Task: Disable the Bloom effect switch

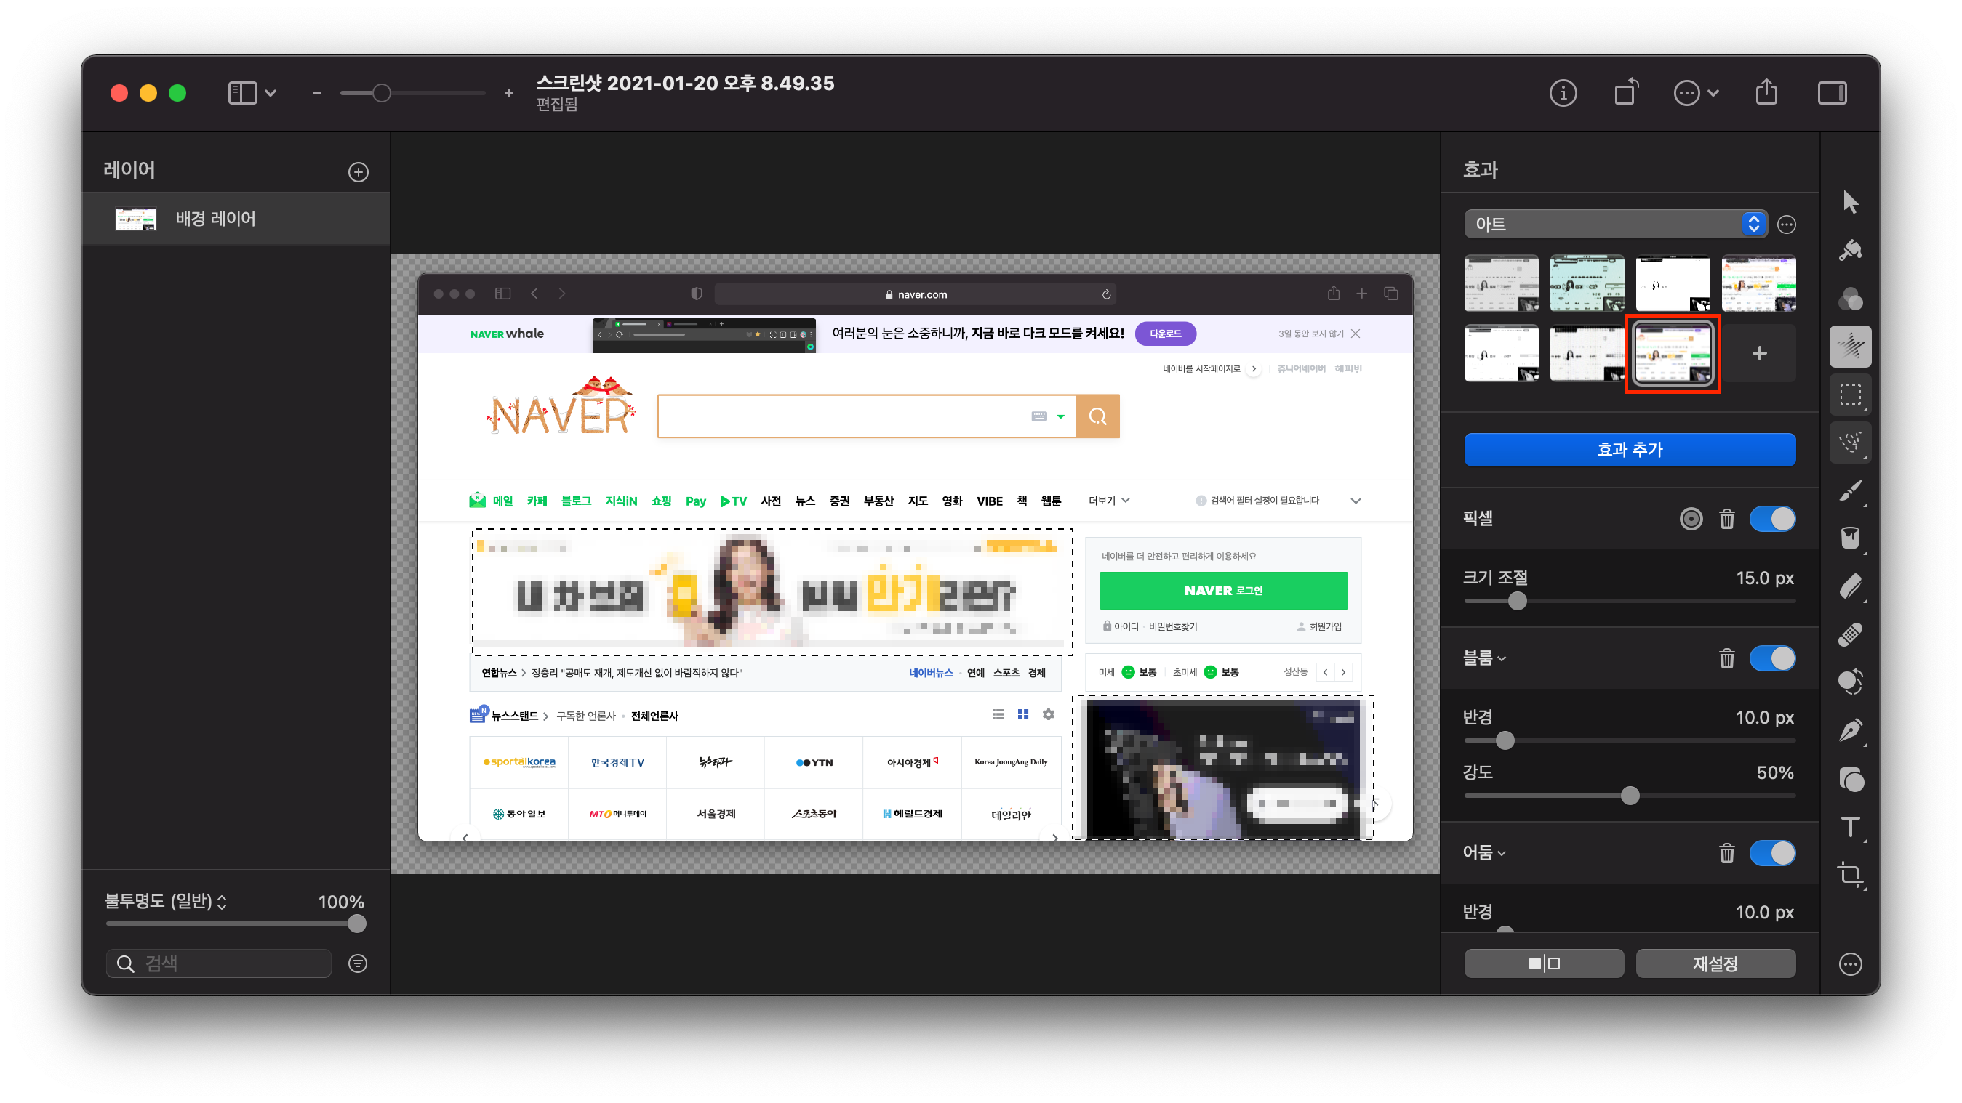Action: click(1771, 658)
